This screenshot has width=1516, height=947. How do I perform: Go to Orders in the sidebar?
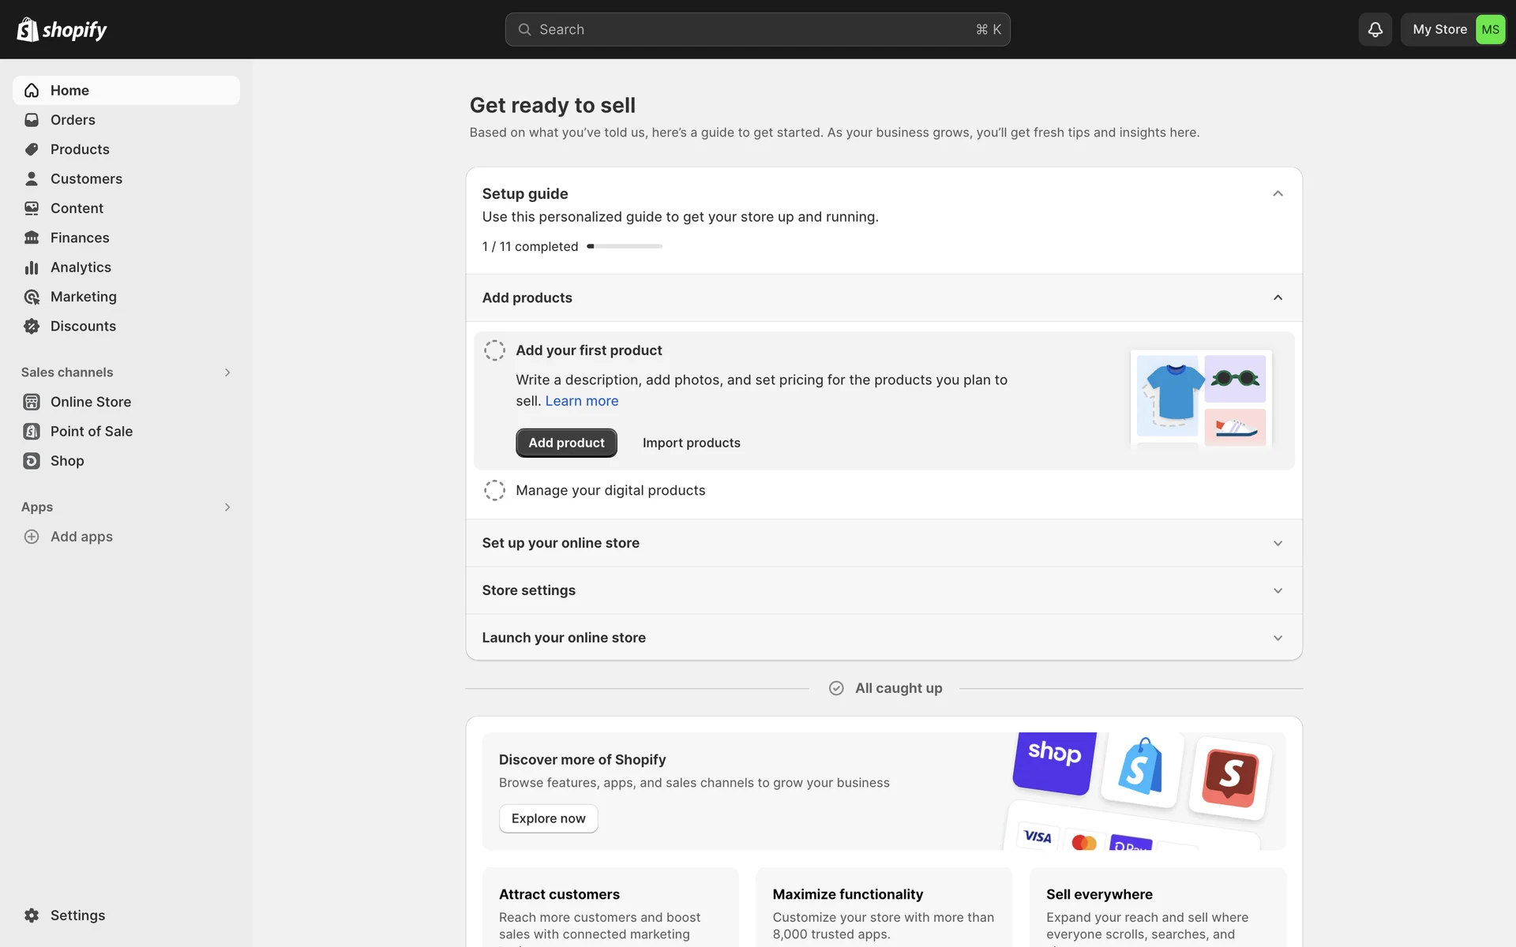point(73,120)
